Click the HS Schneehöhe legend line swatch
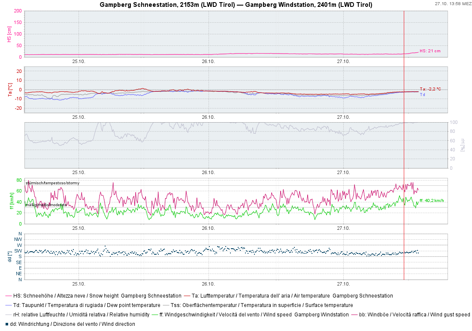The width and height of the screenshot is (472, 331). click(x=8, y=296)
